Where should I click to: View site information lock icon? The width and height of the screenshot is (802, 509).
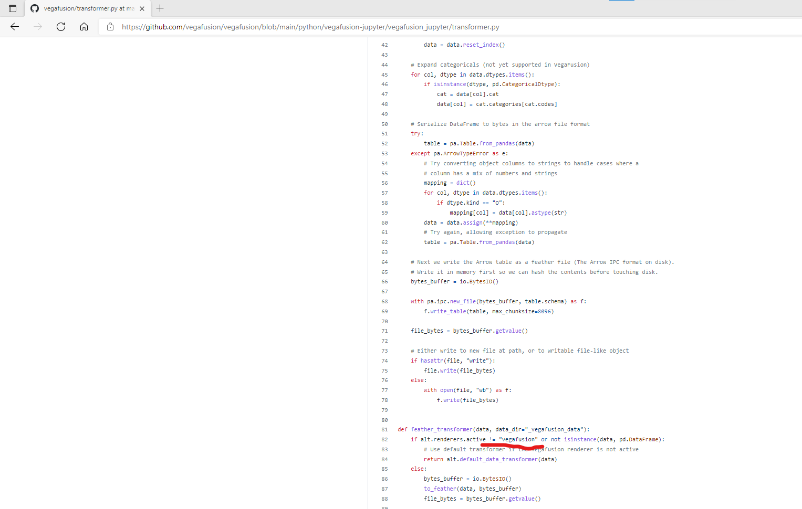click(x=110, y=27)
